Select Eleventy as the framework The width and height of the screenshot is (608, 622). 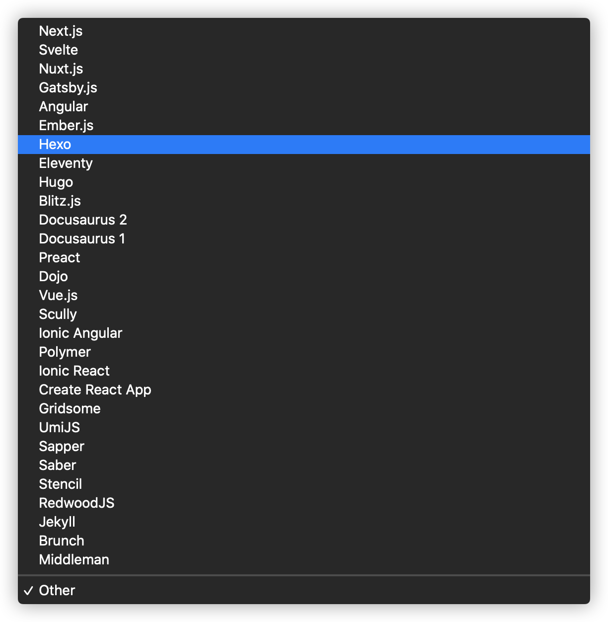(x=66, y=163)
